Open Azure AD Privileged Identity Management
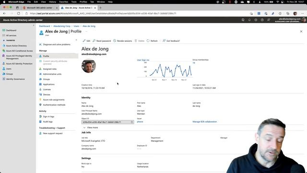This screenshot has width=307, height=173. point(19,57)
